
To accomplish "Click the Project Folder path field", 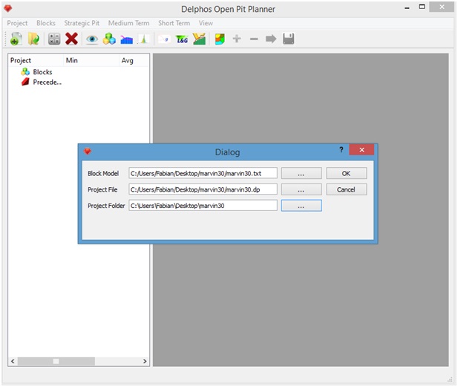I will pyautogui.click(x=203, y=206).
